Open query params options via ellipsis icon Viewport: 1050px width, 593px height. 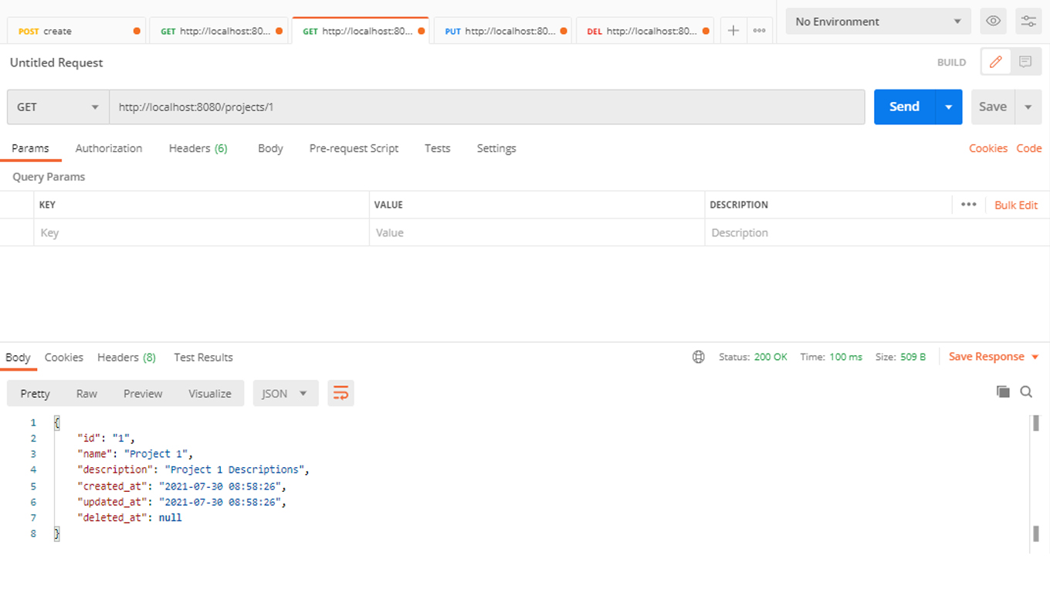968,204
